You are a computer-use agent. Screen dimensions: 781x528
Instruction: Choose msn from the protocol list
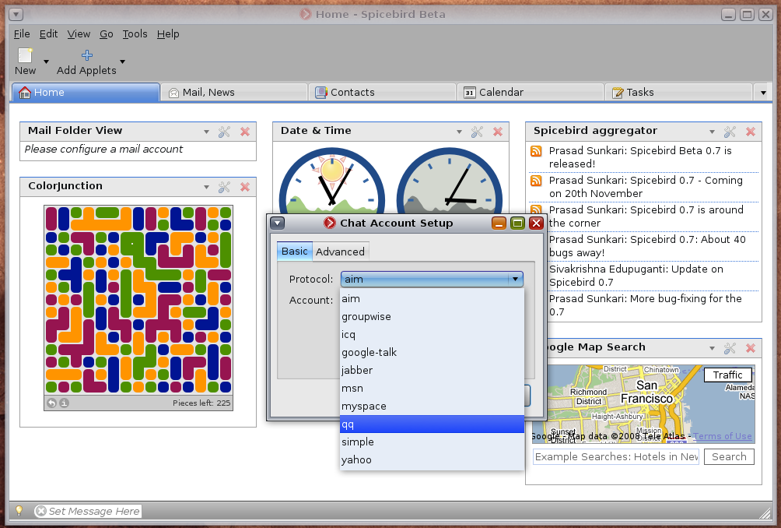[432, 389]
